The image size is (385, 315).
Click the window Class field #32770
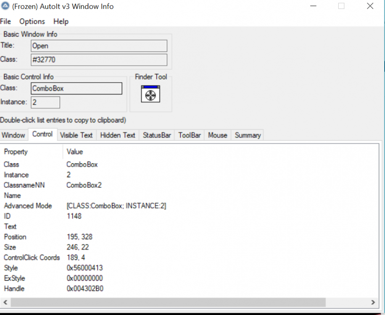(x=99, y=60)
